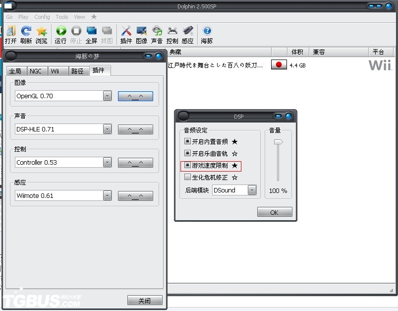Open 控制 controller settings toolbar icon
Screen dimensions: 398x311
coord(172,31)
